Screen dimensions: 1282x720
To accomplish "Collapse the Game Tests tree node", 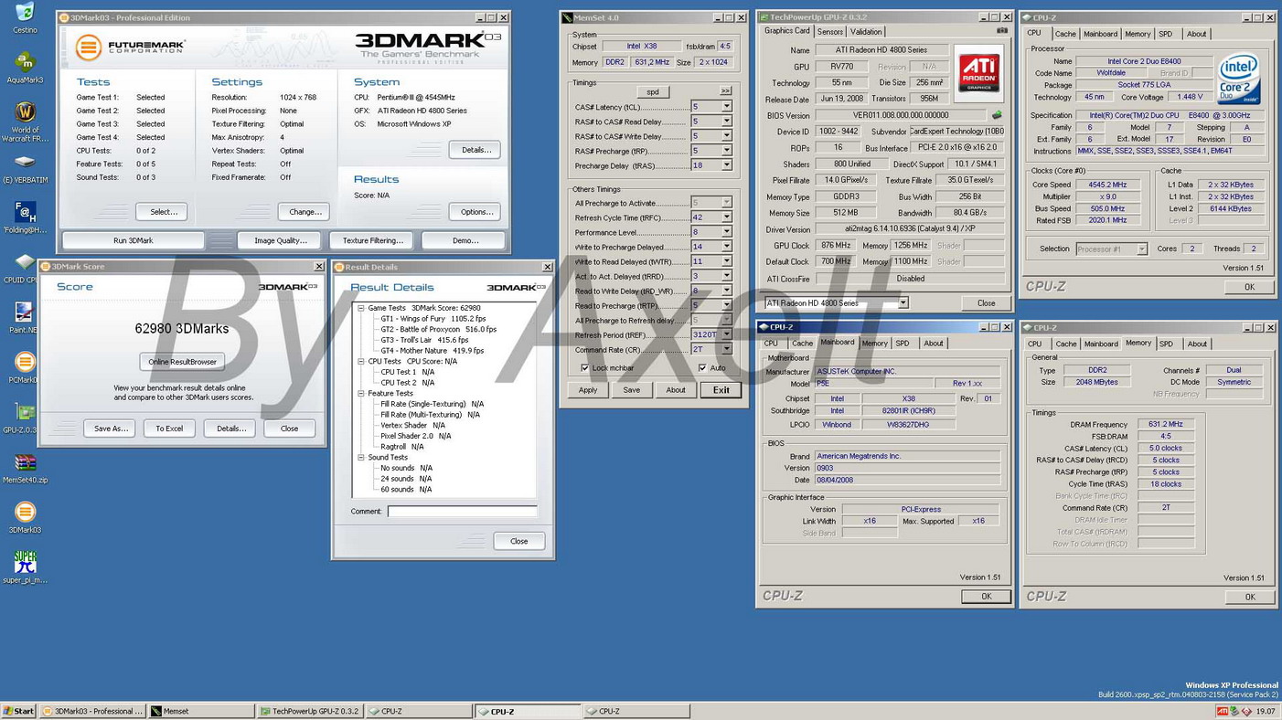I will [x=361, y=309].
